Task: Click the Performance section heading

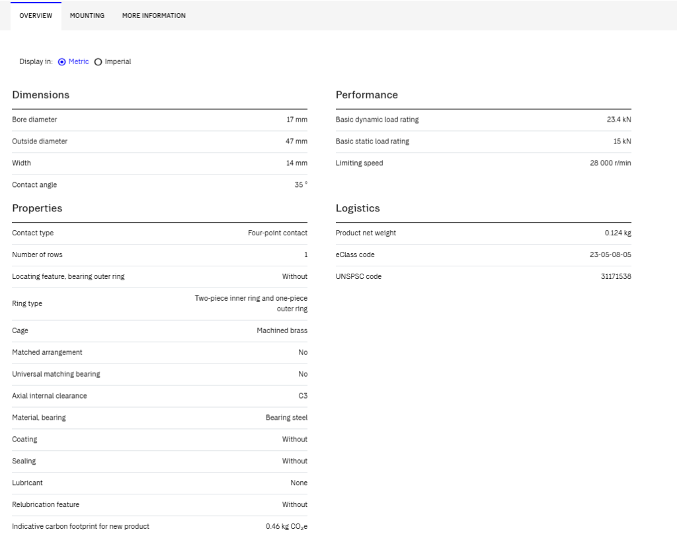Action: [367, 95]
